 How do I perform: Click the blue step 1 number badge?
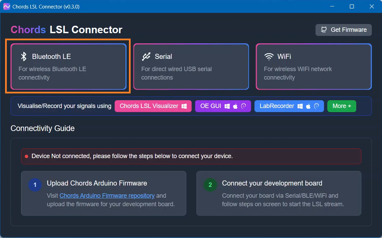pos(35,185)
